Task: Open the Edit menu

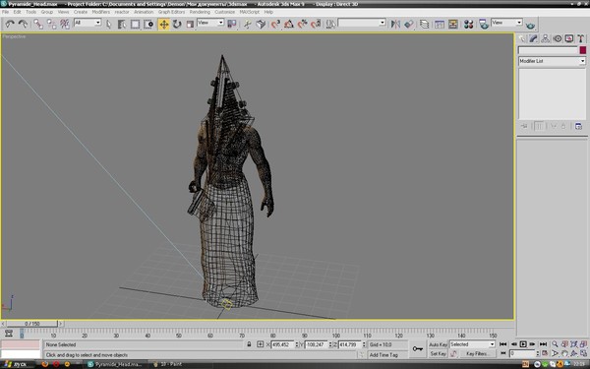Action: coord(17,12)
